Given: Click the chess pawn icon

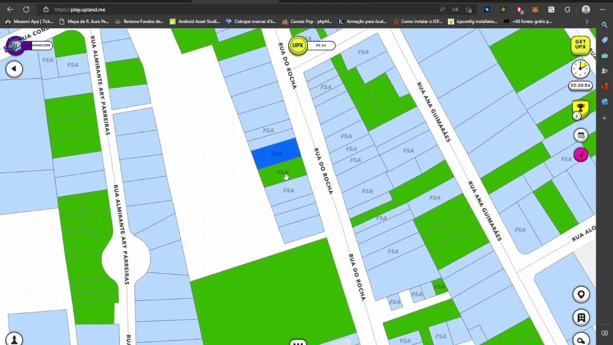Looking at the screenshot, I should (x=14, y=339).
